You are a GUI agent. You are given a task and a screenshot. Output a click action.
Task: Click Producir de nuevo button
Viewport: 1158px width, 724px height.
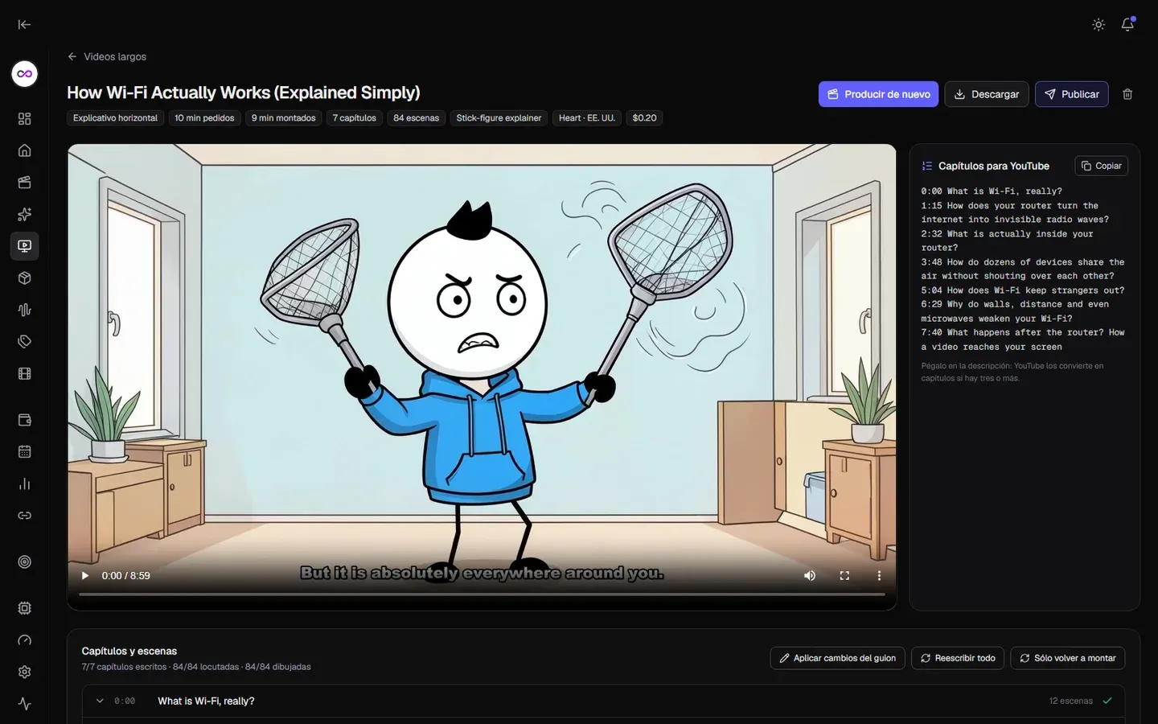point(878,94)
